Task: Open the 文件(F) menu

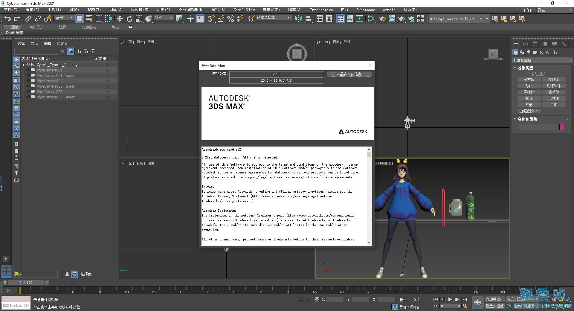Action: click(11, 10)
